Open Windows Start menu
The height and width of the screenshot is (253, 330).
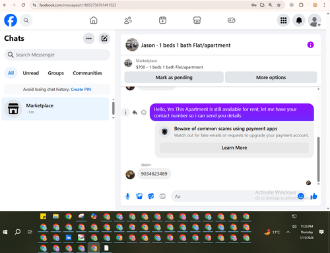(x=5, y=232)
